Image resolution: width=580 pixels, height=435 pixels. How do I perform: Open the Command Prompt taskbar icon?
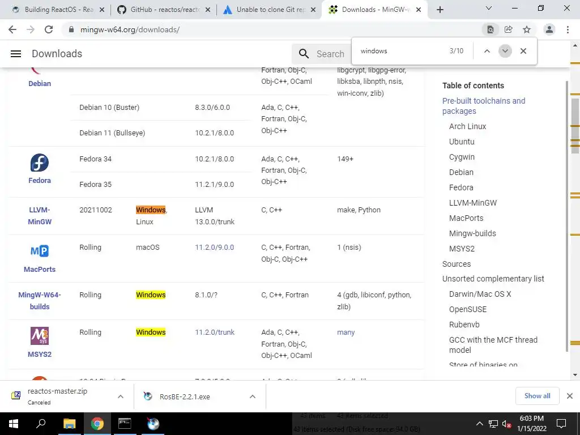pos(125,424)
